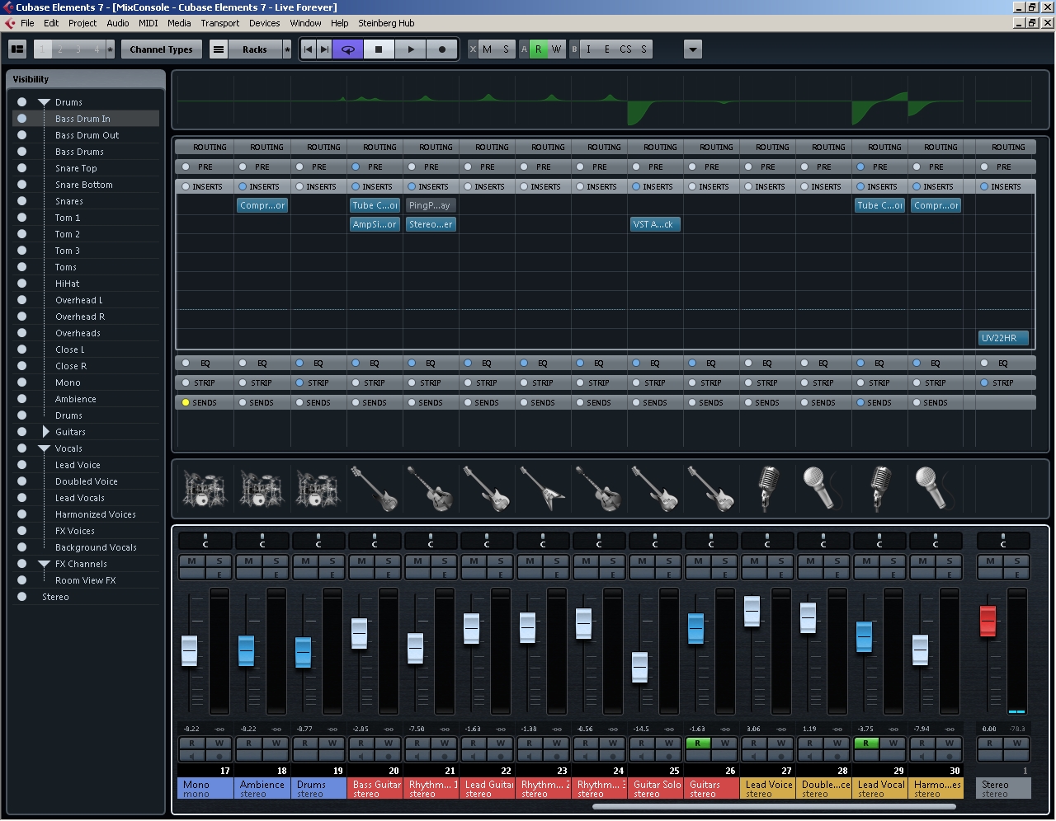Enable monitor speaker on Bass Guitar channel
The width and height of the screenshot is (1056, 821).
click(361, 755)
